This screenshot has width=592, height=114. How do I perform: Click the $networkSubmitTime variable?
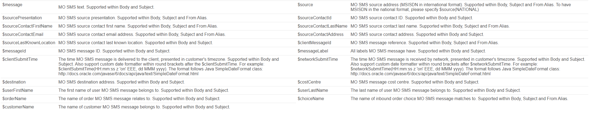pos(317,59)
